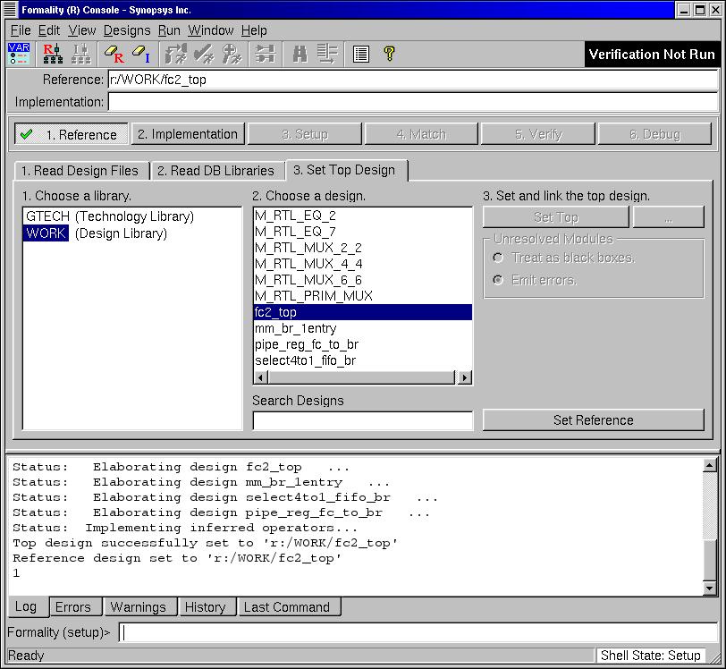Screen dimensions: 726x669
Task: Click the Verification Not Run status banner
Action: point(652,55)
